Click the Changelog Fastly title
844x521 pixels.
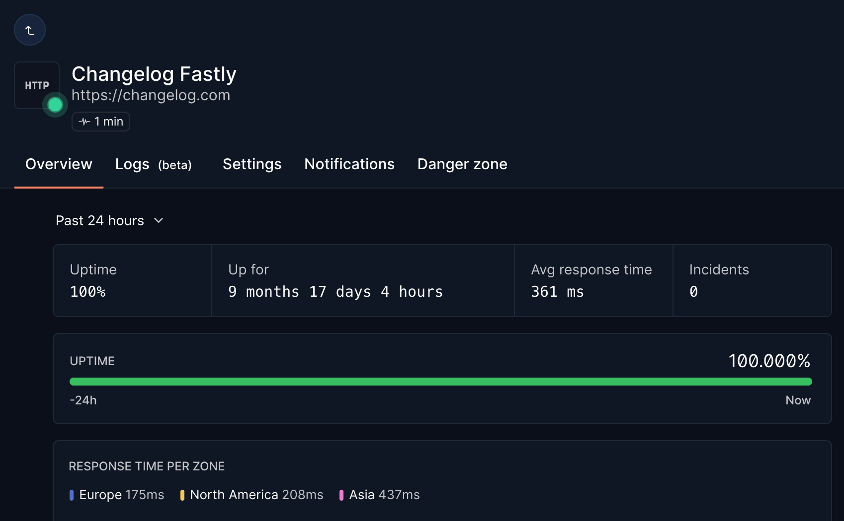tap(154, 74)
